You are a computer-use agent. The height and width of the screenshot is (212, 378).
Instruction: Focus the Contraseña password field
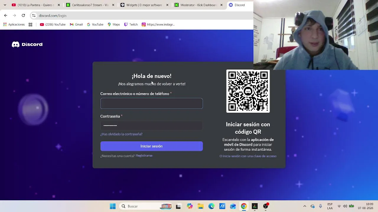point(151,125)
